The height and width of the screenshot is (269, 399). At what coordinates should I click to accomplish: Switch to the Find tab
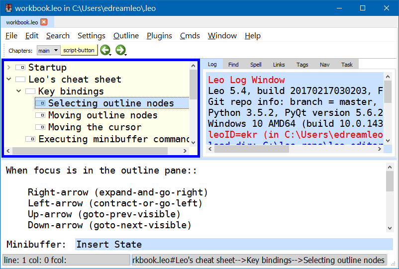pos(233,65)
